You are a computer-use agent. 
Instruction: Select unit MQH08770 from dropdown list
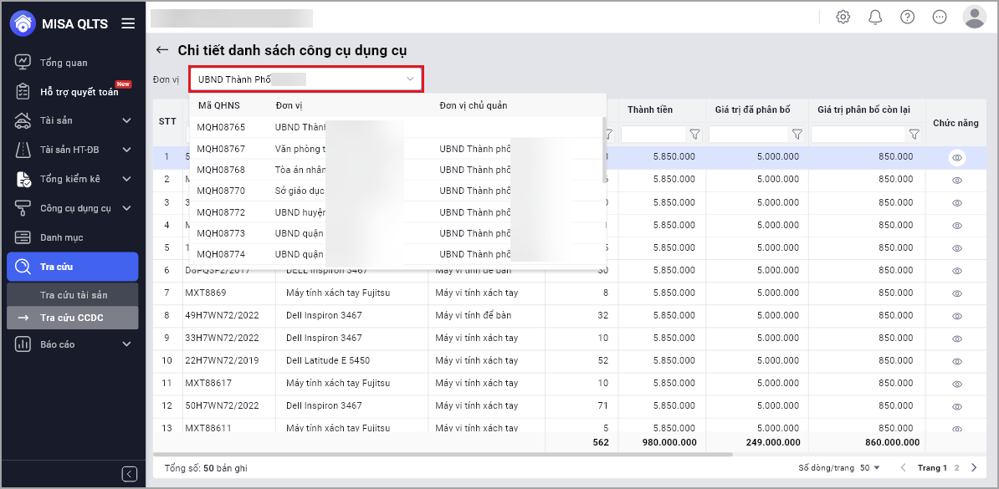tap(395, 191)
